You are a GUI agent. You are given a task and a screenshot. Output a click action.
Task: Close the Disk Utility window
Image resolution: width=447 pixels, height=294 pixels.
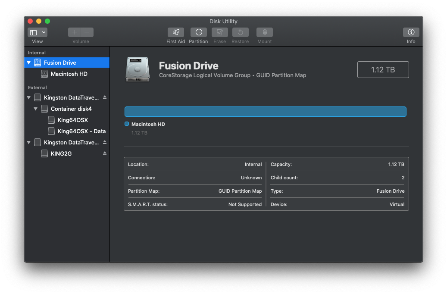coord(30,21)
